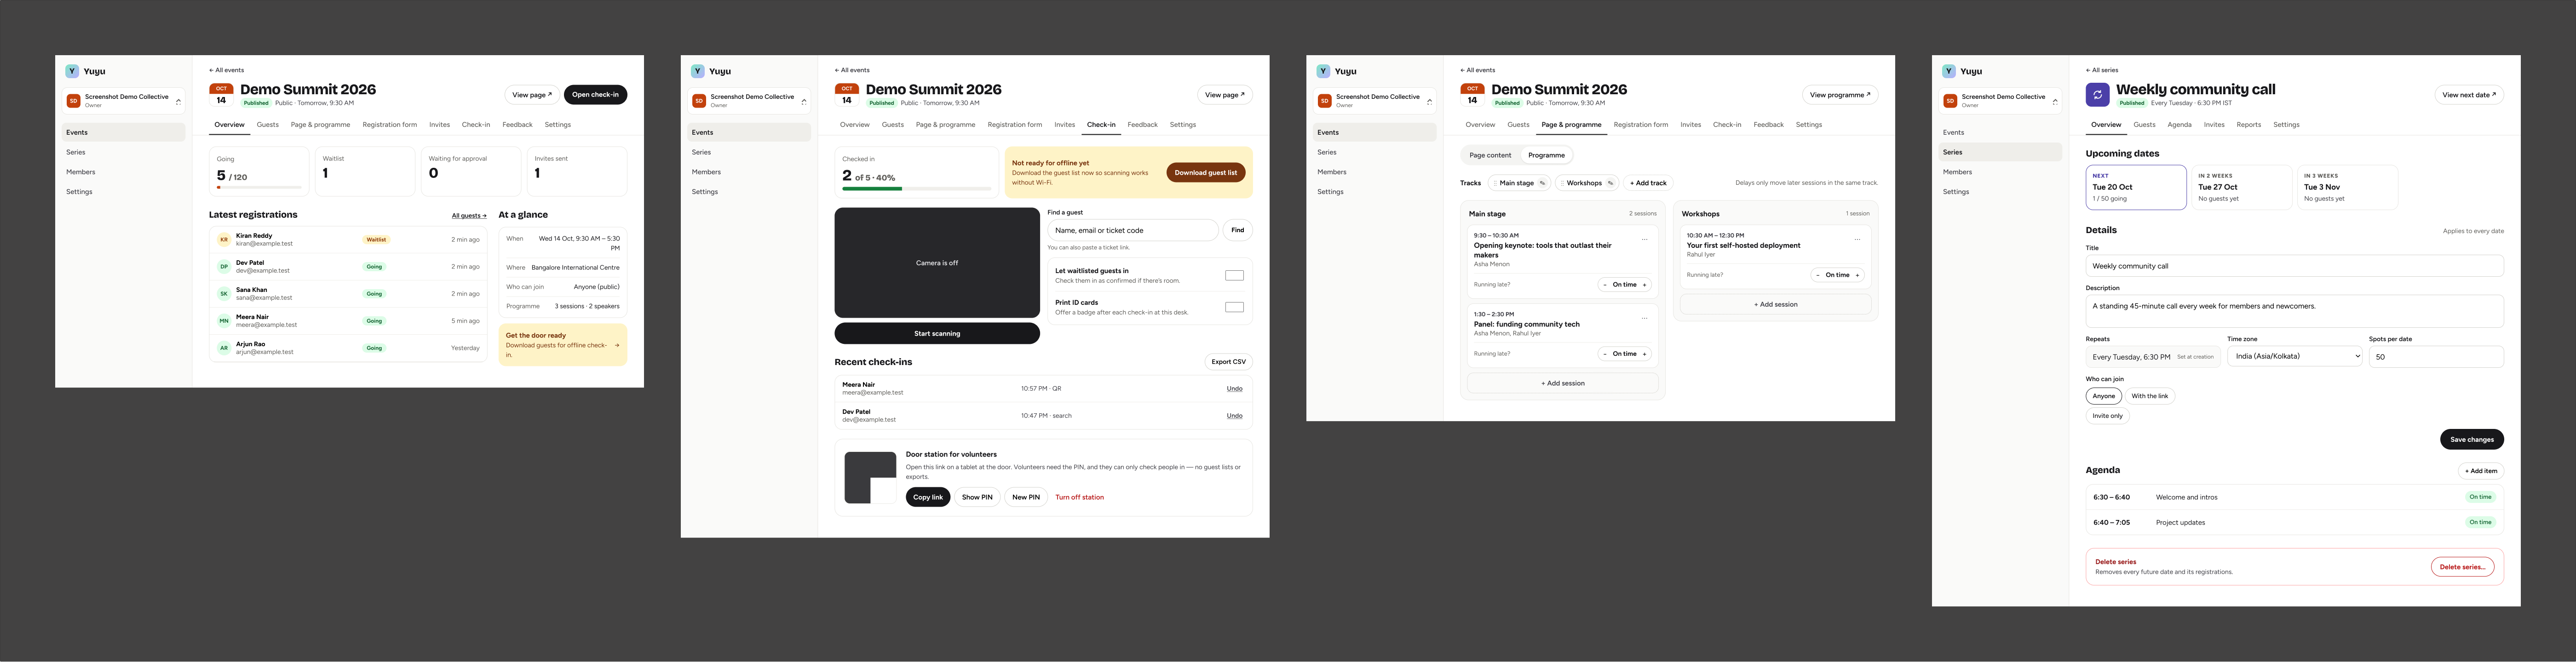Click minus on self-hosted deployment delay control
This screenshot has width=2576, height=662.
pos(1818,275)
